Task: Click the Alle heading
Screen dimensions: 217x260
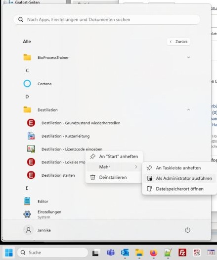Action: [x=27, y=42]
